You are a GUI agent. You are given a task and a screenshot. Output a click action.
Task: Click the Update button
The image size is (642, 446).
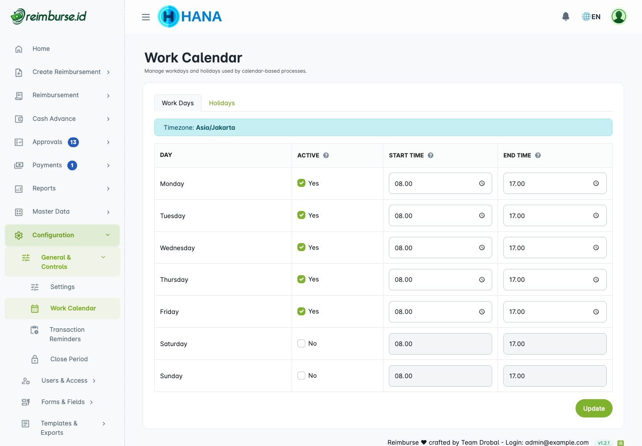pyautogui.click(x=594, y=409)
